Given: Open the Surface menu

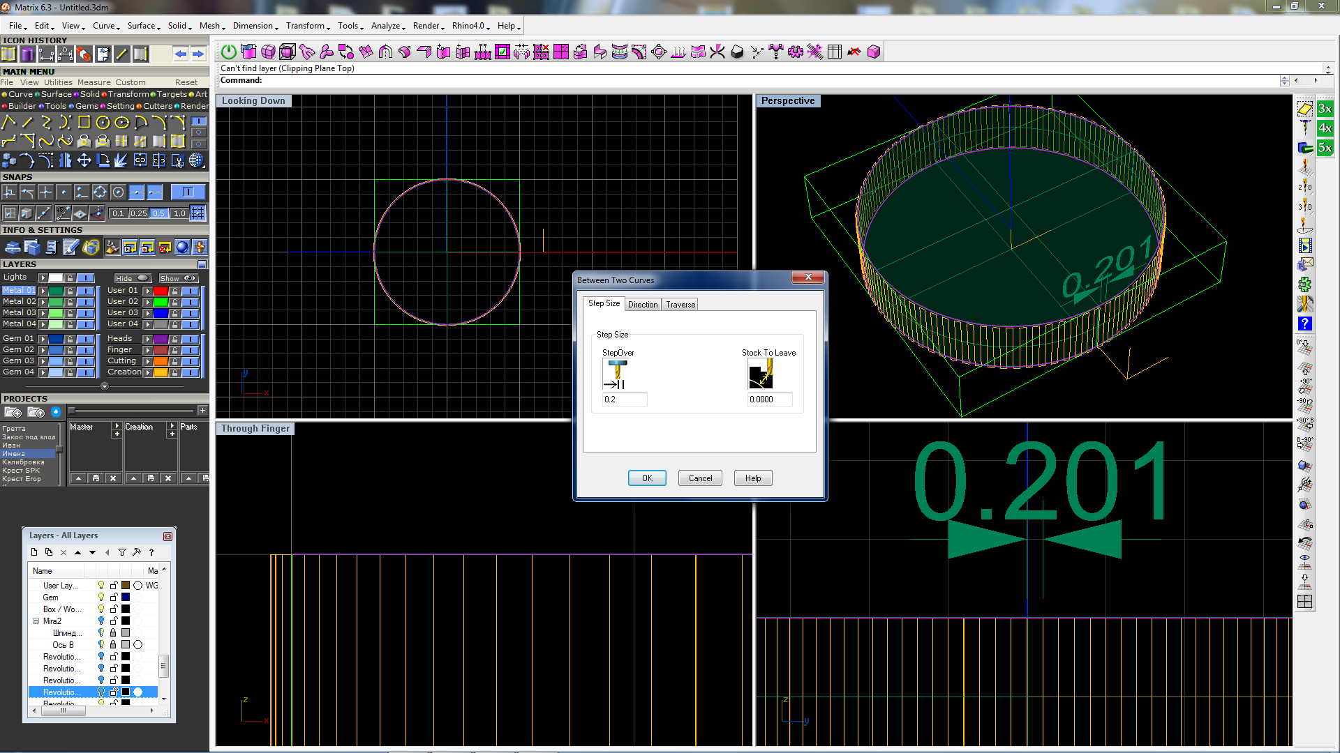Looking at the screenshot, I should pyautogui.click(x=142, y=26).
